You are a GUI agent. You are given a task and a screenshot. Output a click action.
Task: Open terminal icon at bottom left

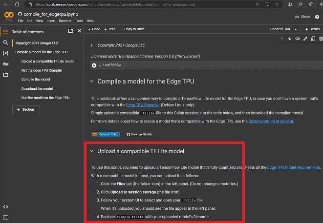(x=5, y=217)
